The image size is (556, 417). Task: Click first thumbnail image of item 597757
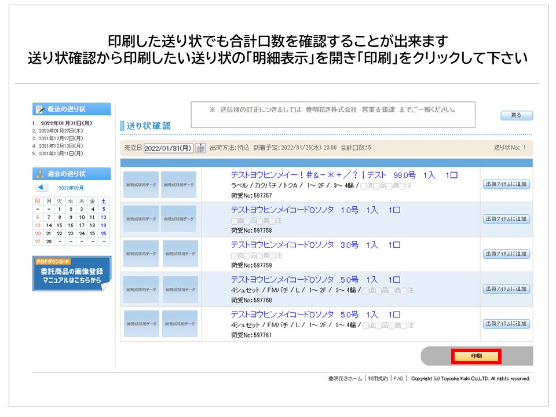[x=141, y=185]
